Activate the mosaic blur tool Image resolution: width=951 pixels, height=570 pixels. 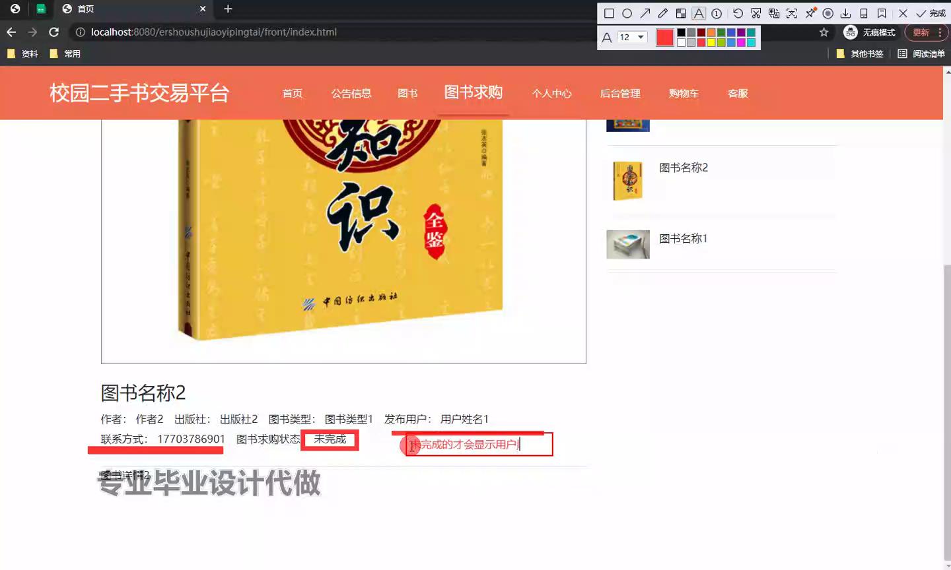pyautogui.click(x=681, y=13)
